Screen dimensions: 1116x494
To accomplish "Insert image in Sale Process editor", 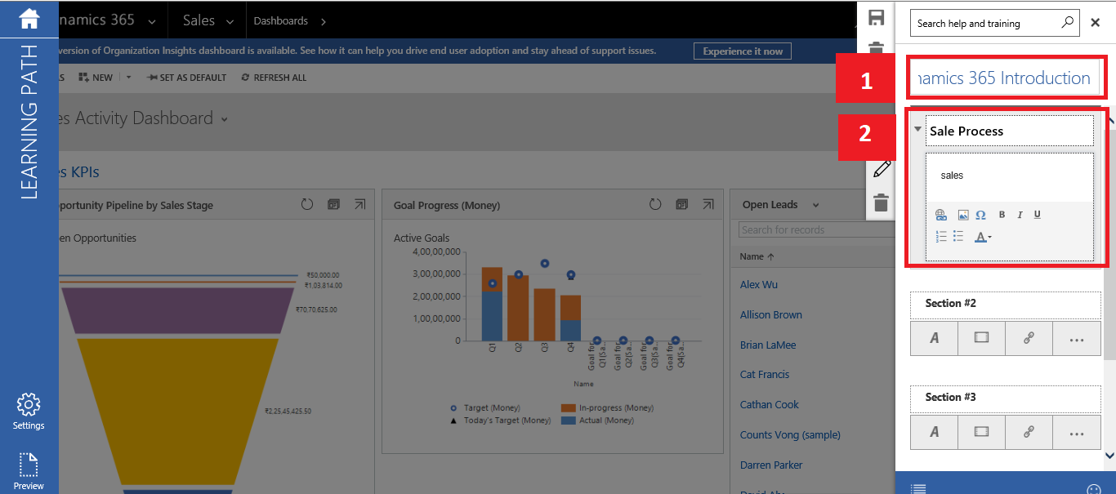I will pos(963,215).
